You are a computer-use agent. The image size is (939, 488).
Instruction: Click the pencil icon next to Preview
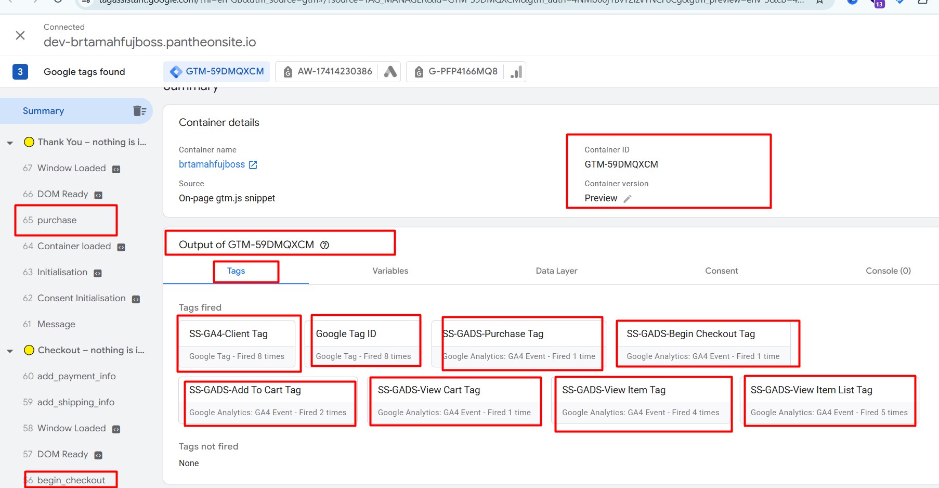[628, 199]
